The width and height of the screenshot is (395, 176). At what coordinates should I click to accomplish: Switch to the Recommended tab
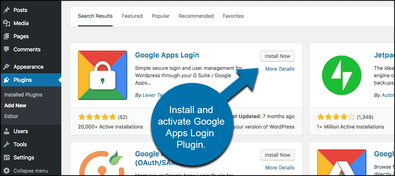pyautogui.click(x=196, y=16)
